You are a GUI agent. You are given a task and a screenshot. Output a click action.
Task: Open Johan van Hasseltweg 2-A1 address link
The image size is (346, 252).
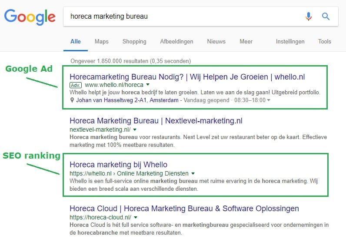pyautogui.click(x=127, y=100)
